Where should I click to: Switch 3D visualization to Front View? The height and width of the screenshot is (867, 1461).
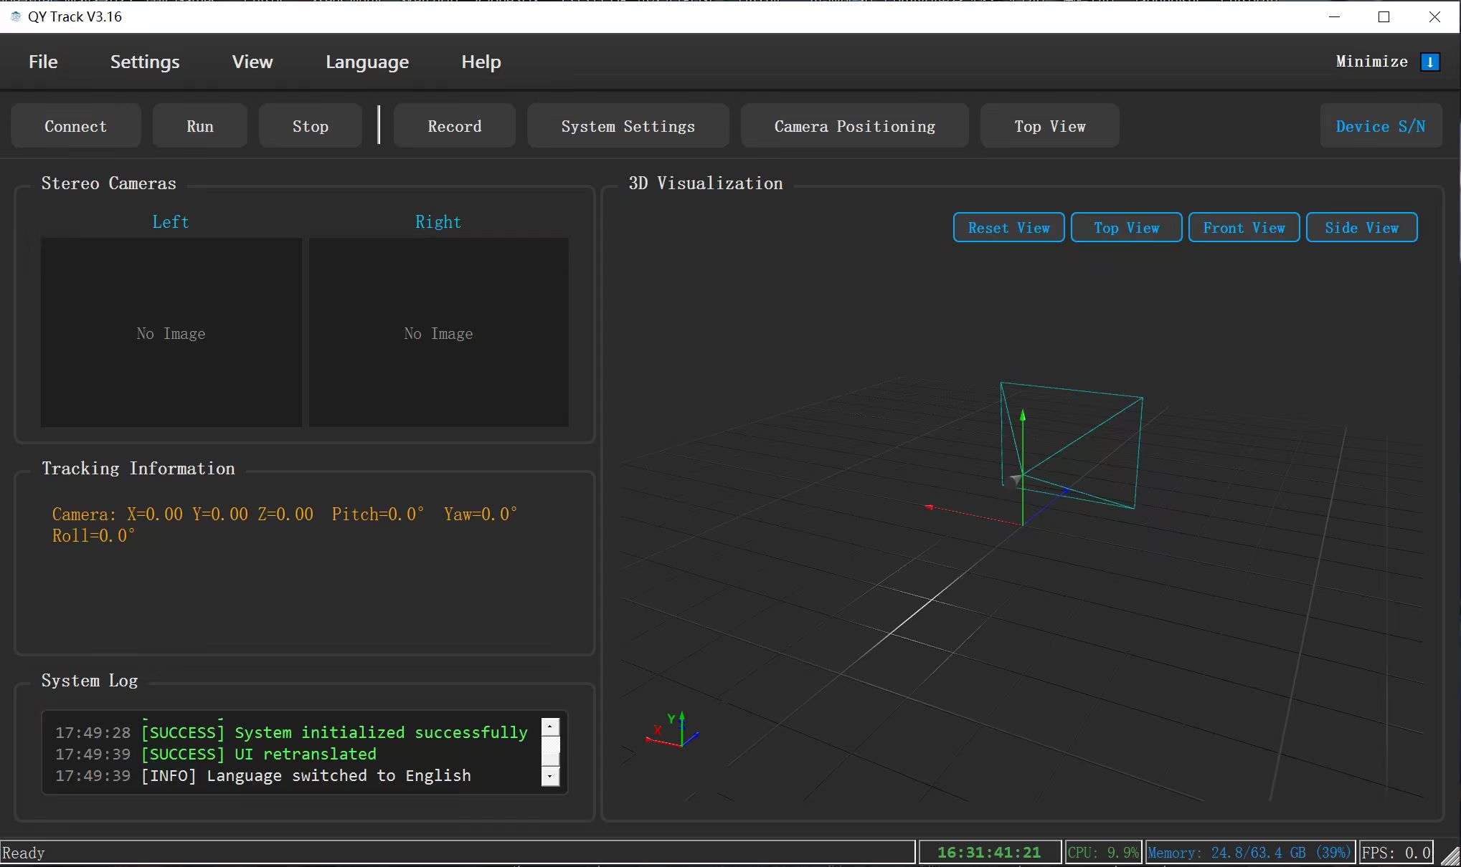pos(1244,228)
